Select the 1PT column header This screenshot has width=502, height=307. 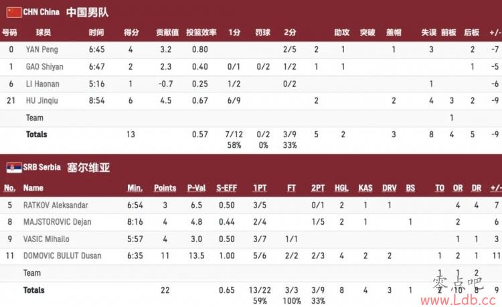pyautogui.click(x=260, y=188)
